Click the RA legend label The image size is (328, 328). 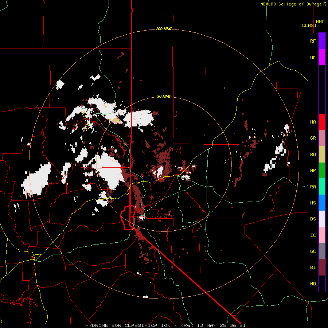tap(313, 187)
